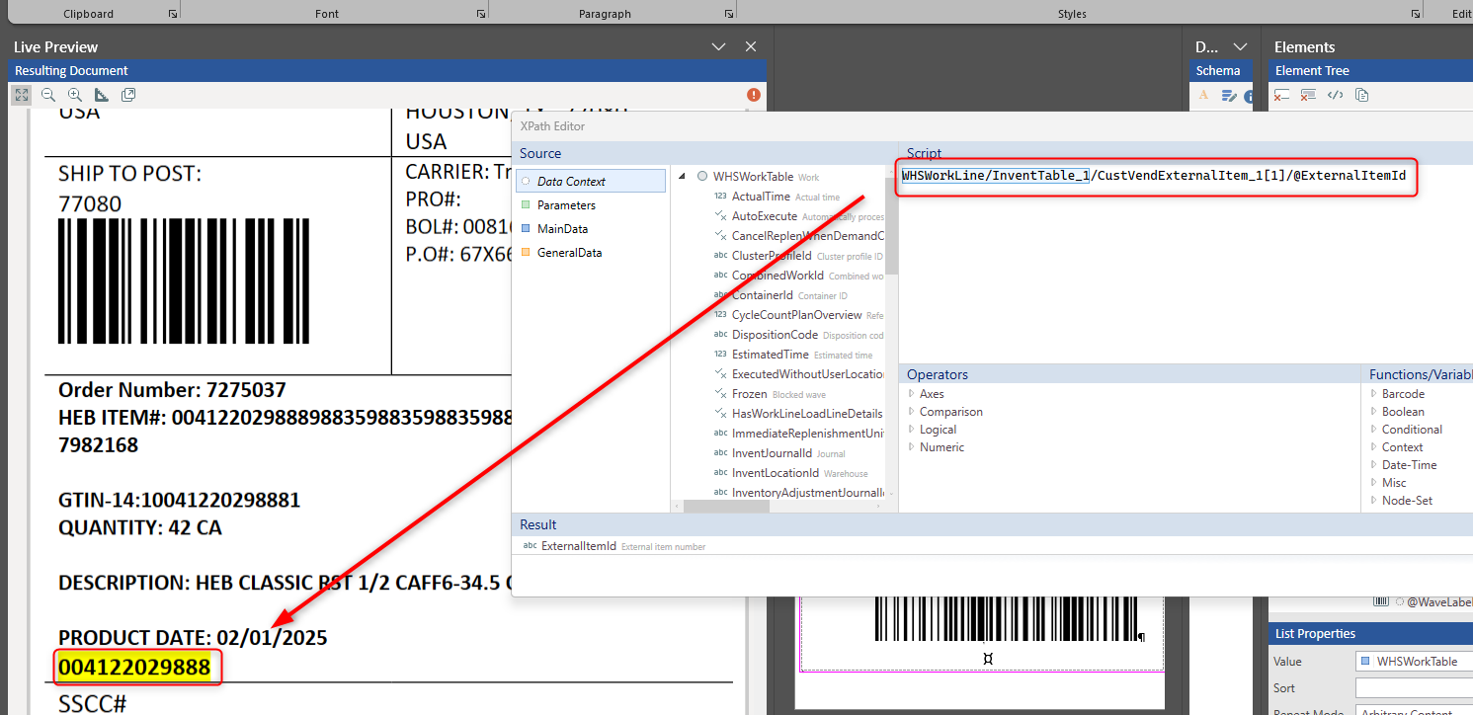Click the code brackets icon in Element Tree
The width and height of the screenshot is (1473, 715).
coord(1335,96)
